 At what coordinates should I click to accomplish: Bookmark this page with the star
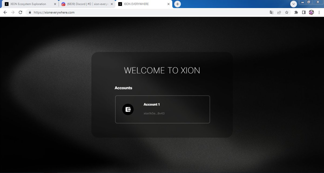click(x=287, y=12)
